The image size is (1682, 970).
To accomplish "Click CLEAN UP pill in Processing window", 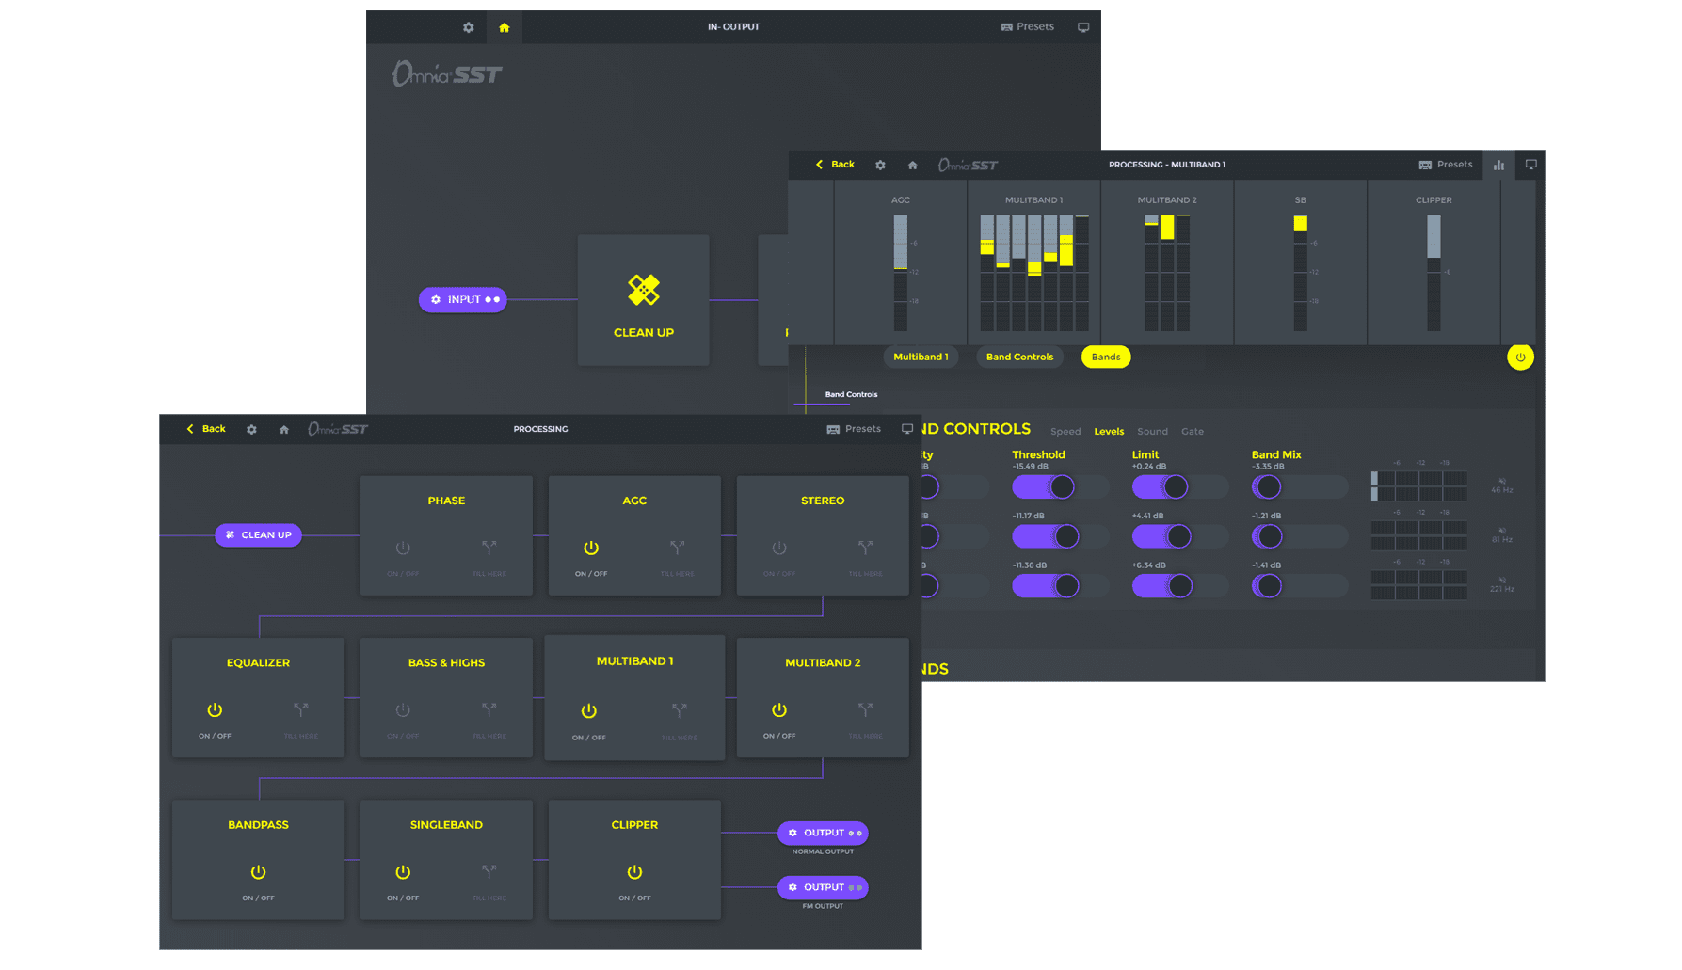I will point(259,535).
